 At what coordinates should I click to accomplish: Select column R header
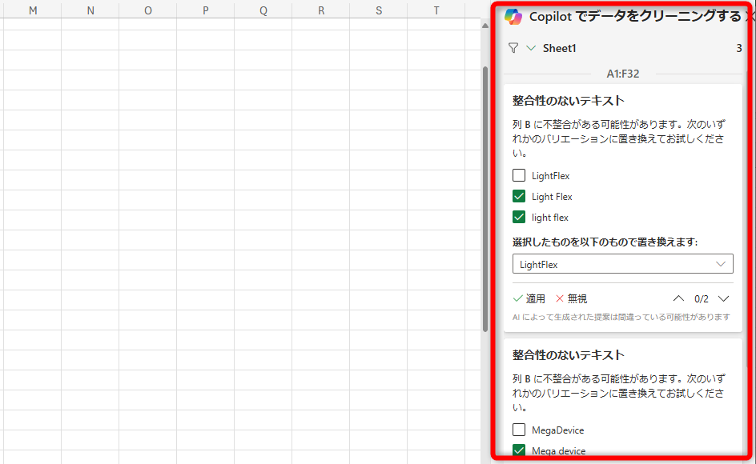(321, 10)
